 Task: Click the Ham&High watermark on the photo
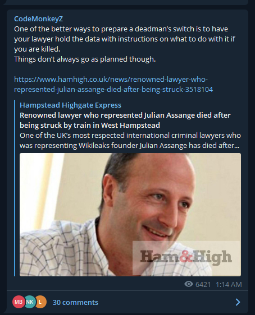pyautogui.click(x=186, y=257)
